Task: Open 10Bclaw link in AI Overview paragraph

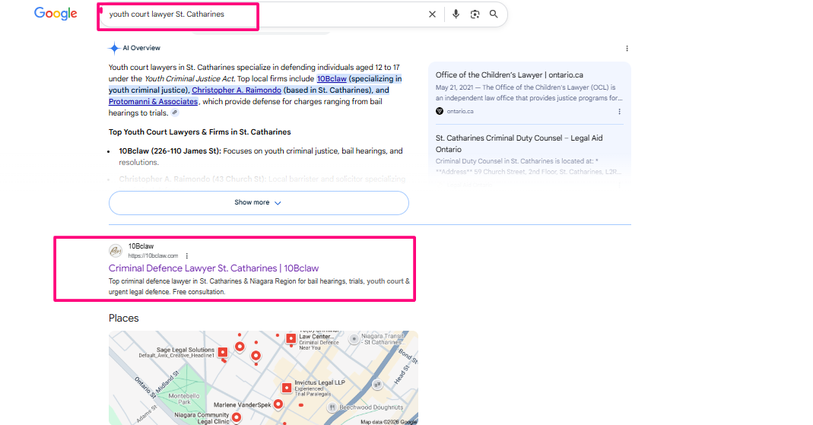Action: 332,79
